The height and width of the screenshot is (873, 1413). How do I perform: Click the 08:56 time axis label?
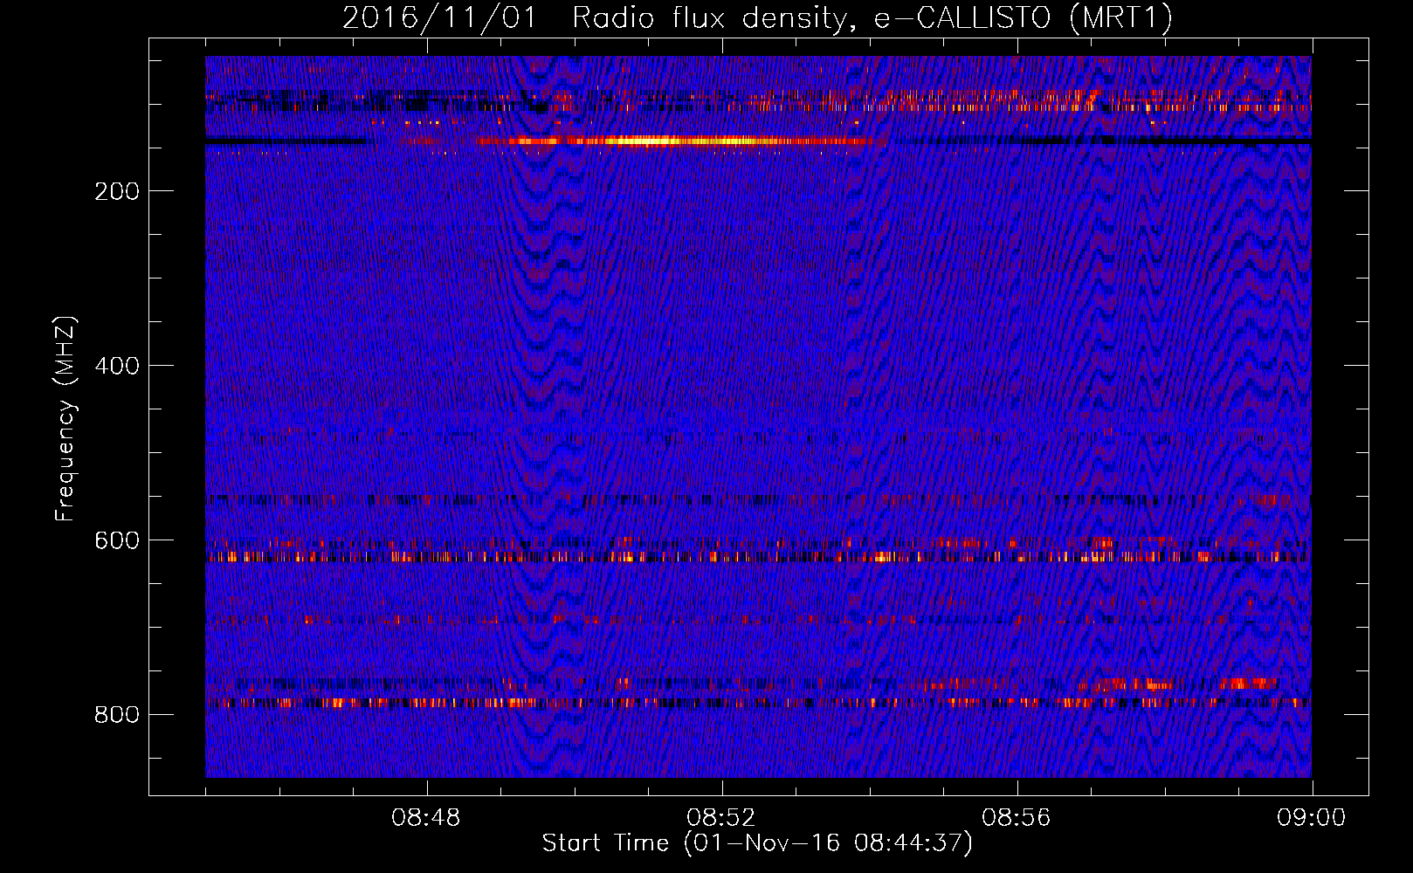(x=1017, y=818)
